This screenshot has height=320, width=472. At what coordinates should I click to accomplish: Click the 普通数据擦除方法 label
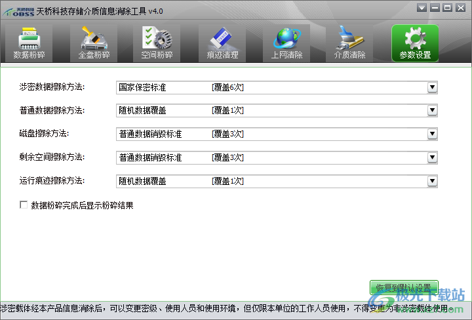52,110
